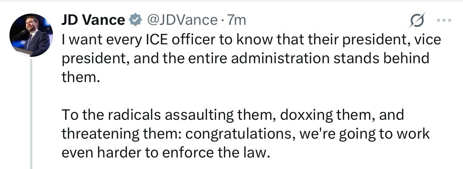
Task: Click the "JD Vance" display name
Action: point(93,20)
